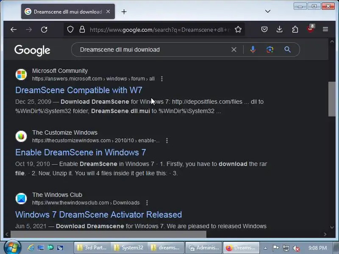
Task: Click The Windows Club favicon
Action: (x=21, y=199)
